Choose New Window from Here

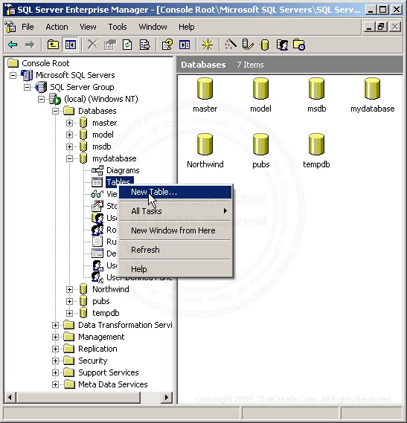176,230
